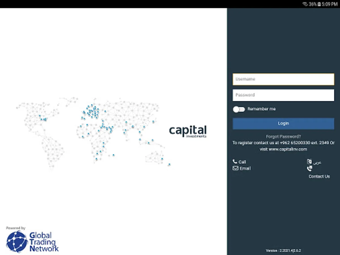Select the عربي language switch icon
This screenshot has height=255, width=340.
coord(309,161)
